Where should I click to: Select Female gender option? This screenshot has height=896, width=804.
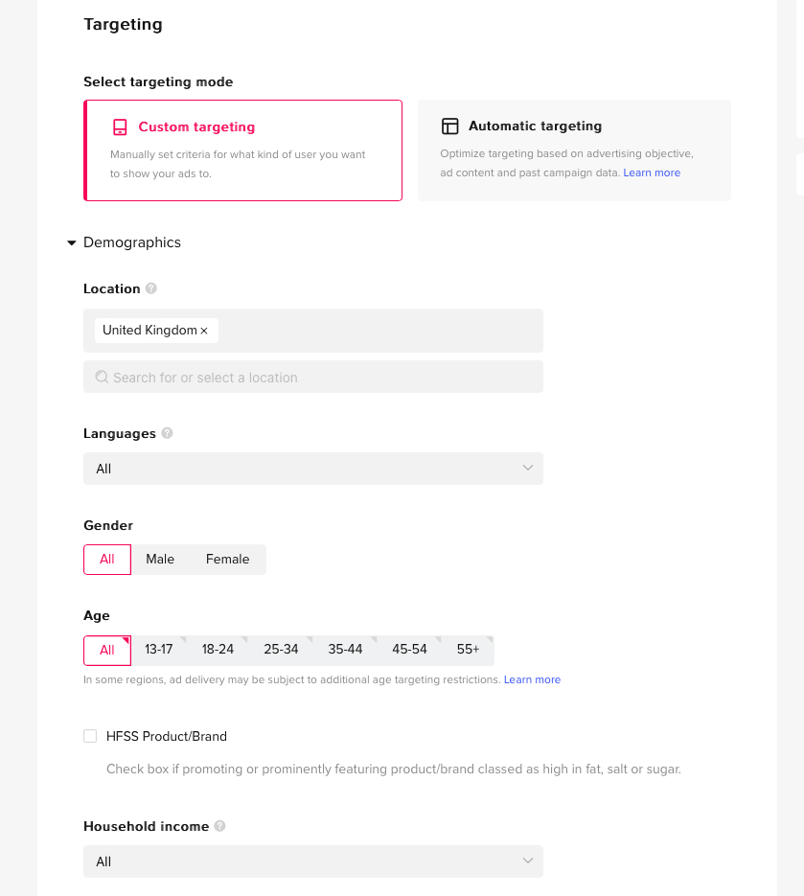[227, 560]
